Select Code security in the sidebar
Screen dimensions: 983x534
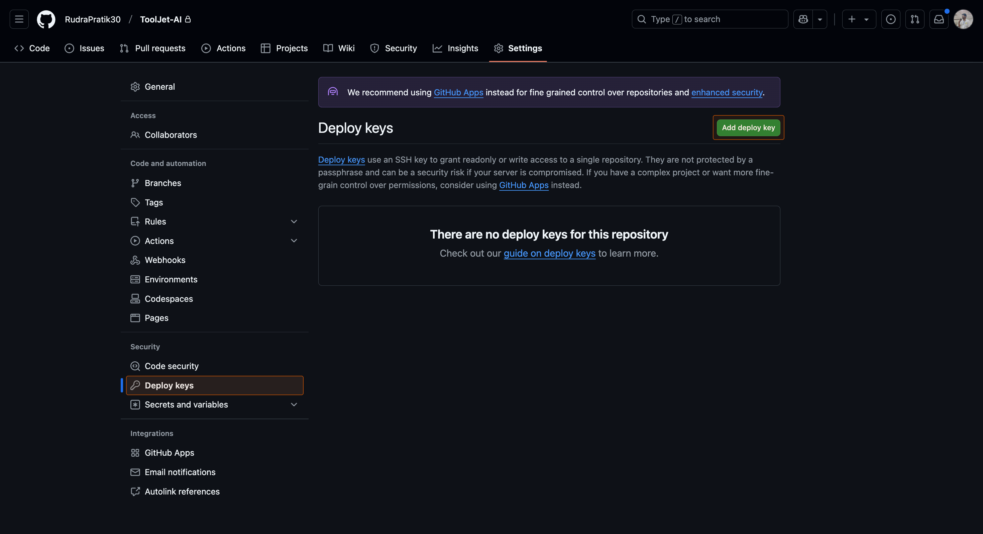point(172,366)
